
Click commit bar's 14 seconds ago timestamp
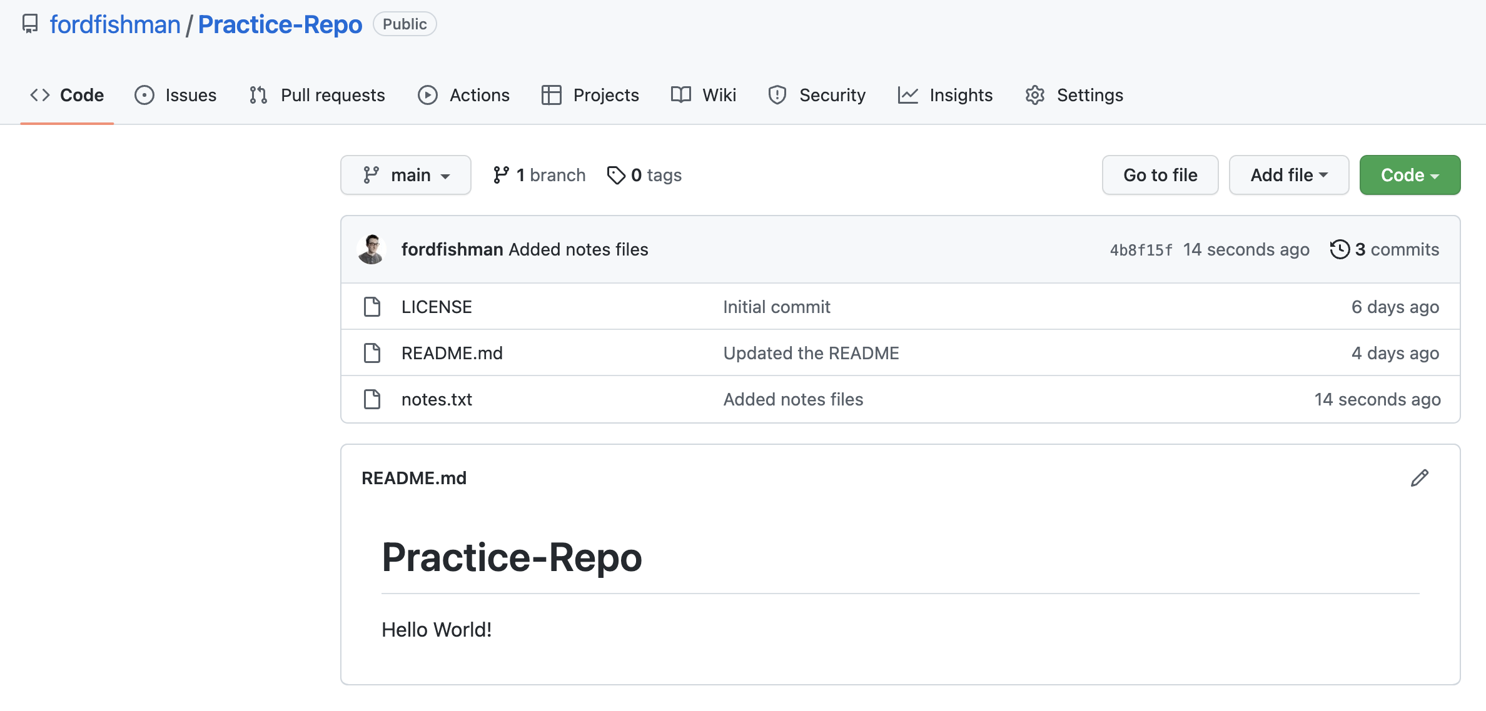[x=1246, y=249]
